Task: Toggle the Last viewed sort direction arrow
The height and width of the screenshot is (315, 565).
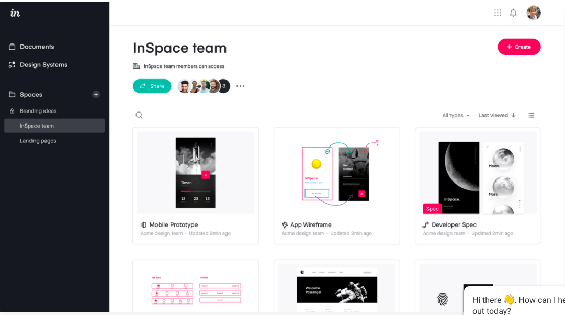Action: [x=514, y=115]
